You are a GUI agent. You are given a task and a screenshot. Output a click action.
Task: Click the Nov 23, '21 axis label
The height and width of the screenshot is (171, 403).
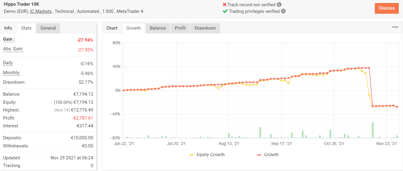(386, 143)
